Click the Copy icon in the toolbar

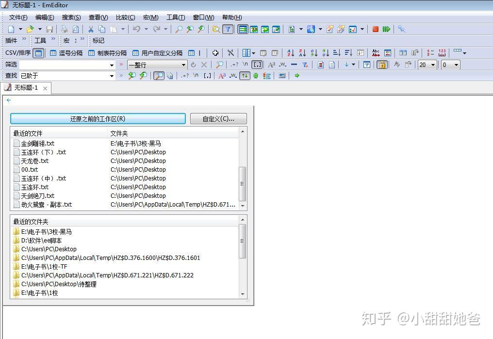pos(102,29)
